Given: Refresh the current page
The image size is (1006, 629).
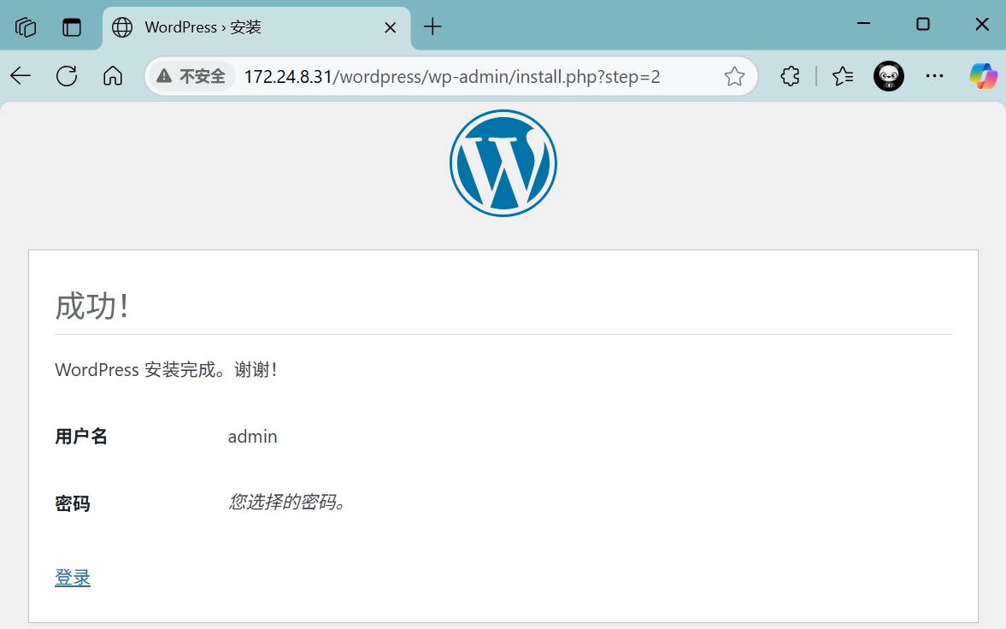Looking at the screenshot, I should [x=67, y=76].
